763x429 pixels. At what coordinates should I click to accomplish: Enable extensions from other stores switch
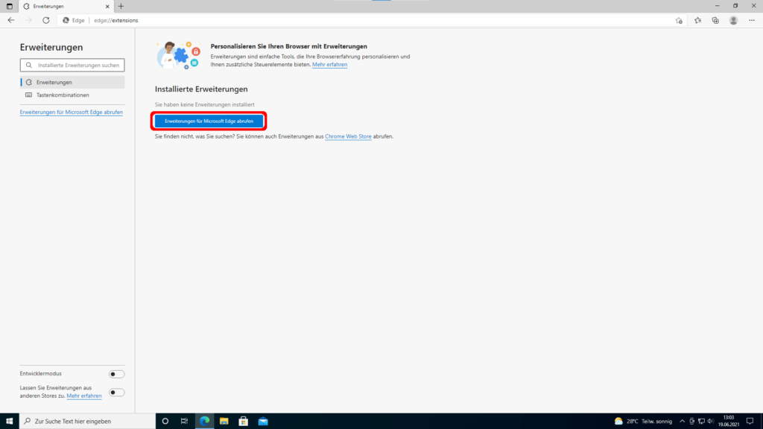[x=116, y=393]
